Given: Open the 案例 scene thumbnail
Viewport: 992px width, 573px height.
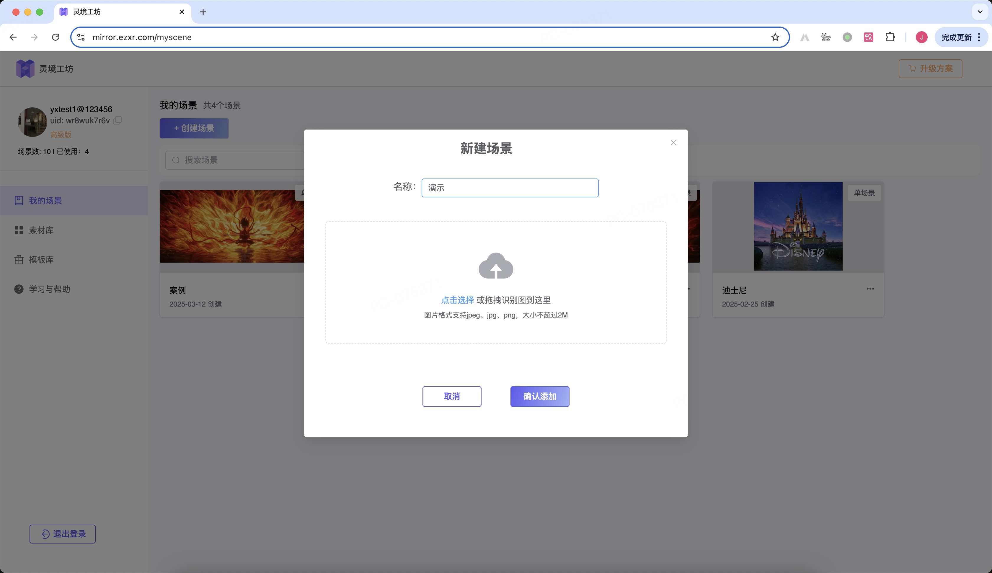Looking at the screenshot, I should 232,226.
